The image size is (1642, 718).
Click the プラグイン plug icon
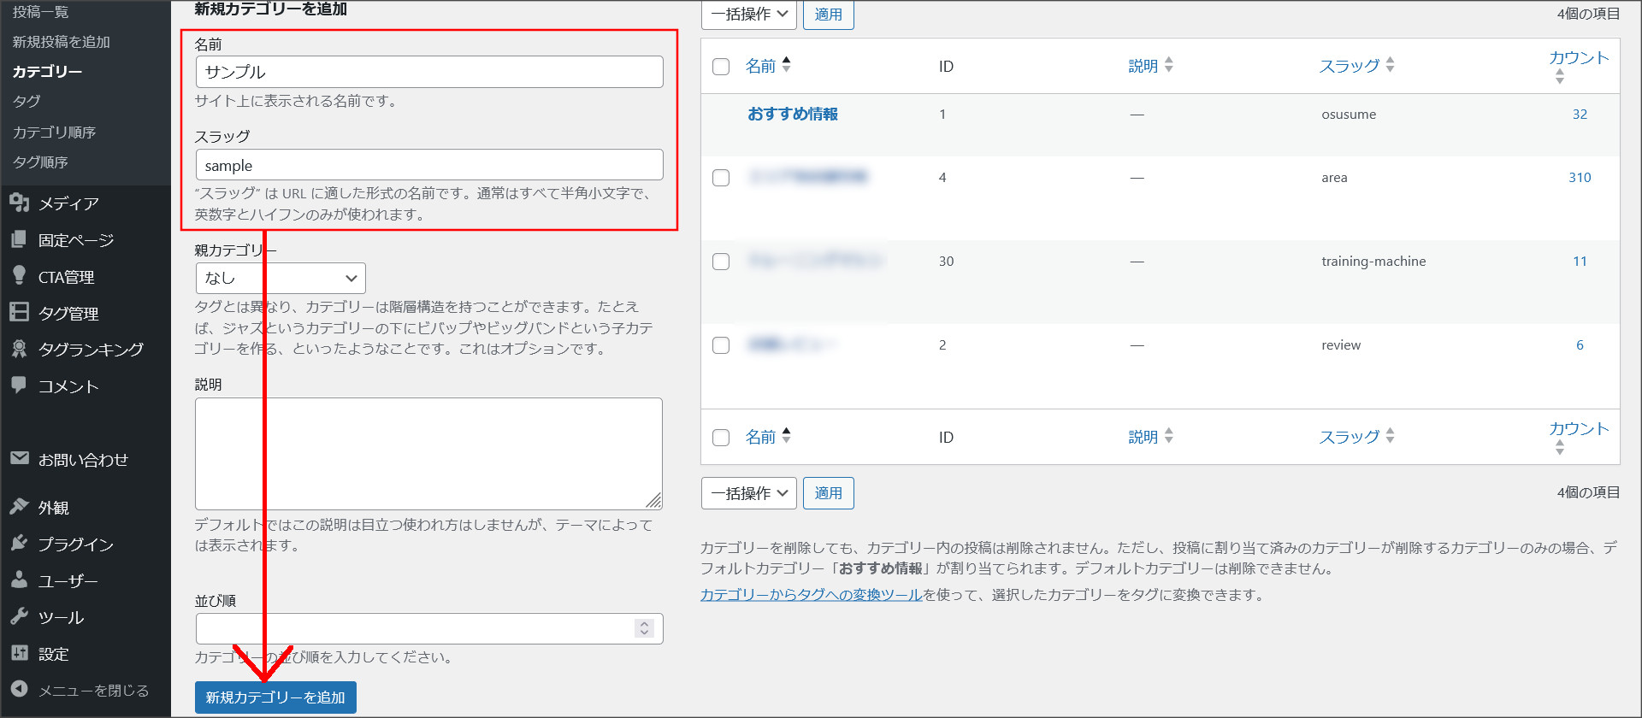click(x=19, y=544)
